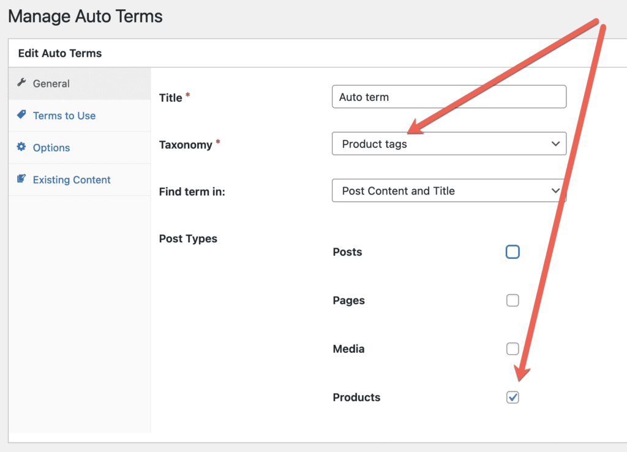
Task: Click the Pages label text
Action: [348, 300]
